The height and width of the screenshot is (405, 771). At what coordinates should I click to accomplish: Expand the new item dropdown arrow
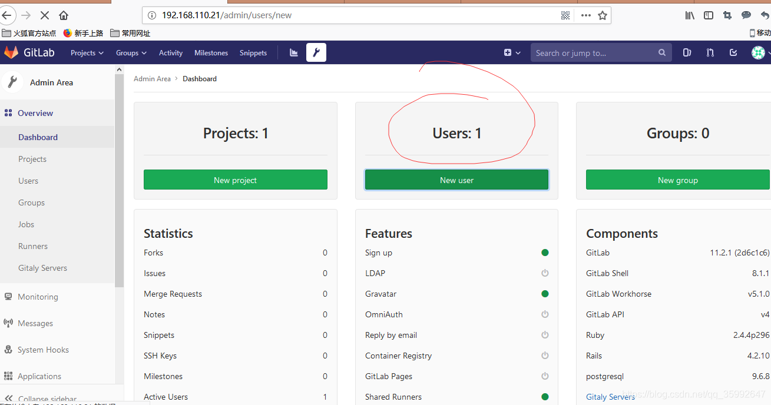click(x=518, y=53)
